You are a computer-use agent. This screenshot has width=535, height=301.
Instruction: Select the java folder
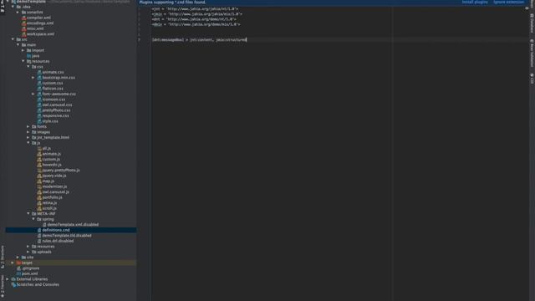click(x=35, y=56)
